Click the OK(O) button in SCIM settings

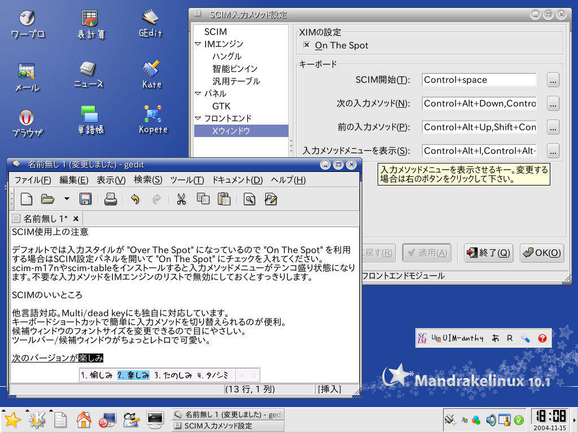click(x=542, y=253)
